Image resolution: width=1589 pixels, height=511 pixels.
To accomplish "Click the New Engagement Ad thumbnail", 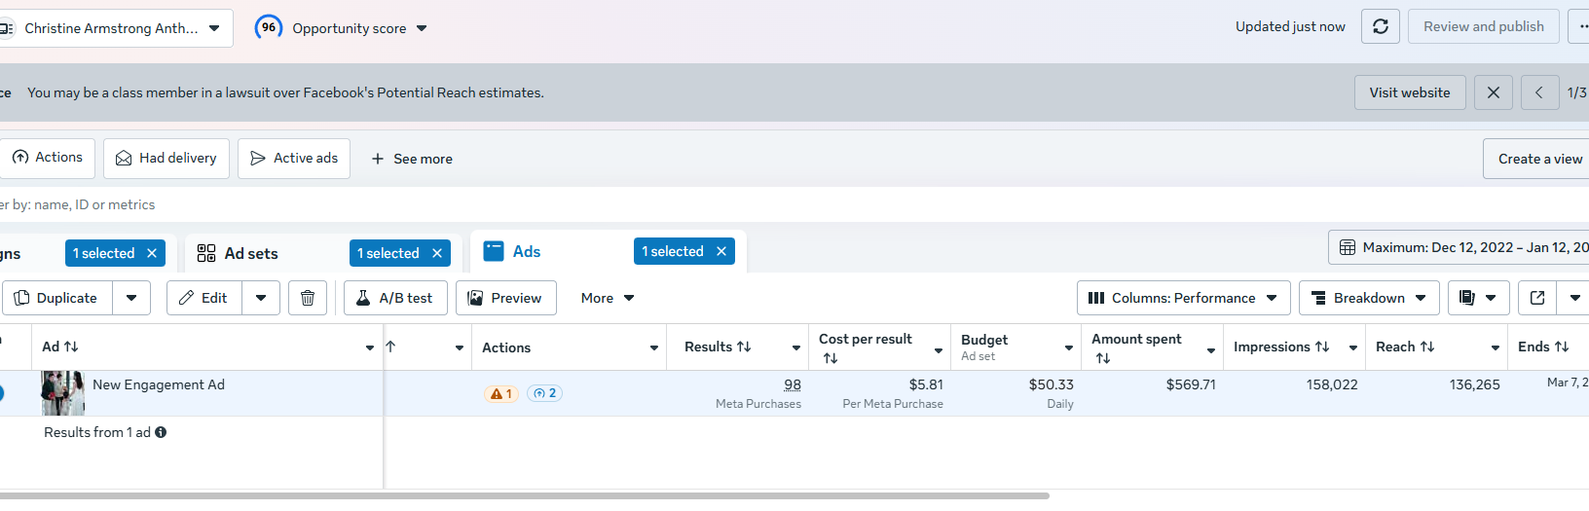I will pyautogui.click(x=62, y=393).
